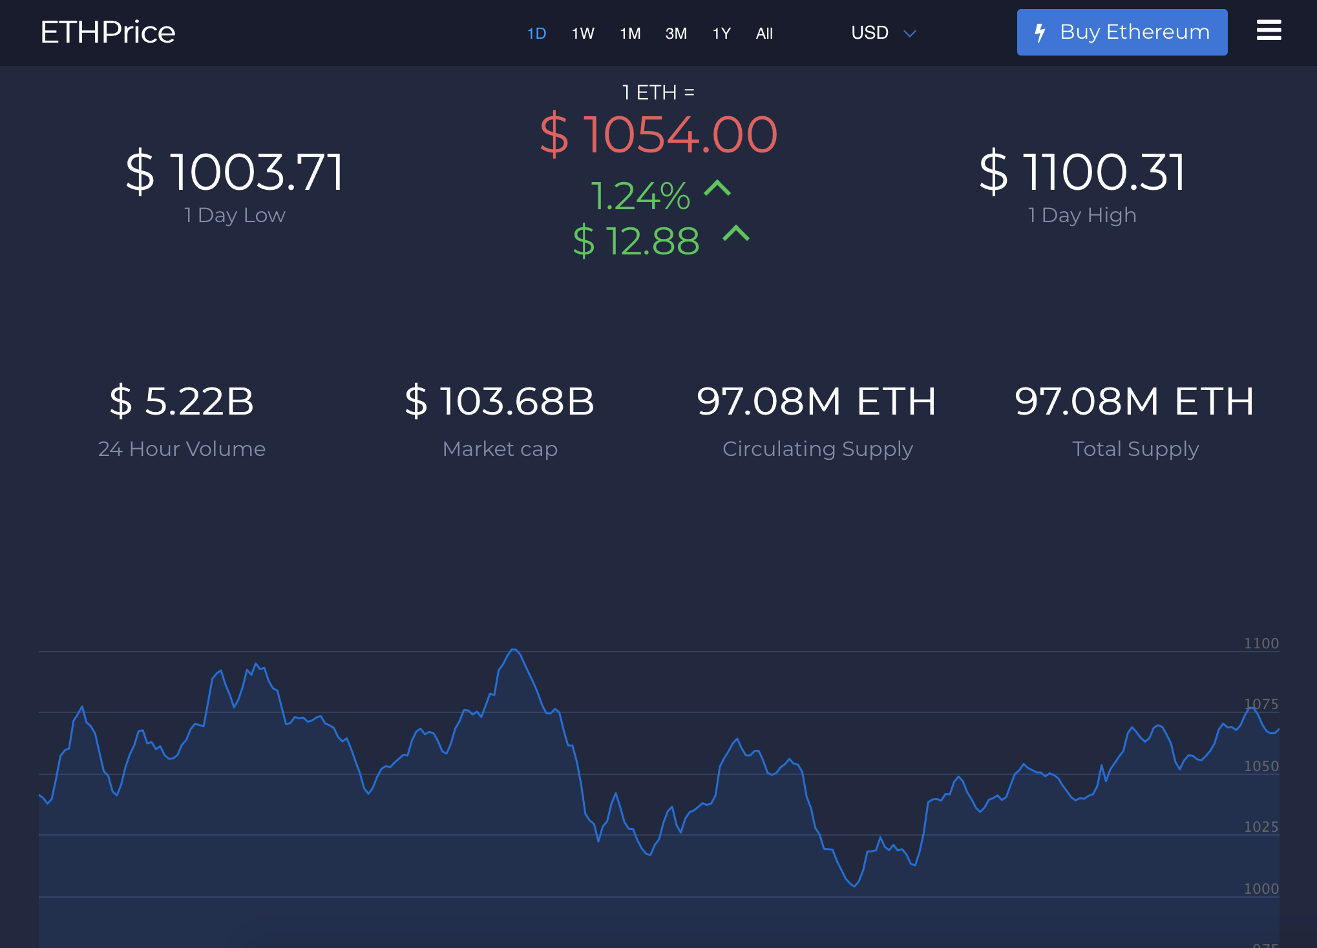Toggle the 3M timeframe on

tap(676, 34)
